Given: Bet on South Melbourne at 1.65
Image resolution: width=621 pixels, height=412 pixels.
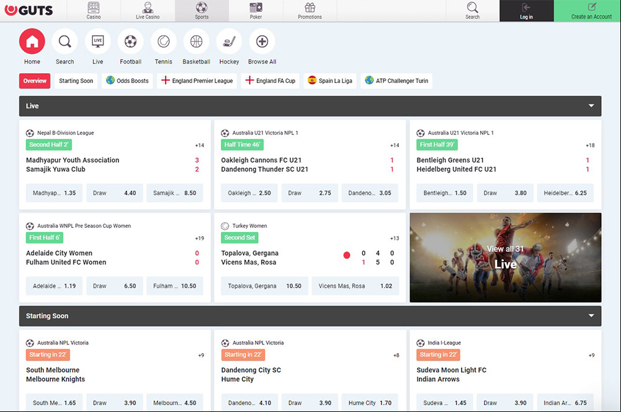Looking at the screenshot, I should [54, 403].
